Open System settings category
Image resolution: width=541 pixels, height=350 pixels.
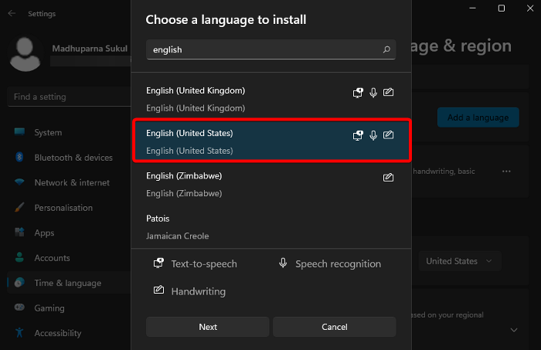tap(48, 133)
